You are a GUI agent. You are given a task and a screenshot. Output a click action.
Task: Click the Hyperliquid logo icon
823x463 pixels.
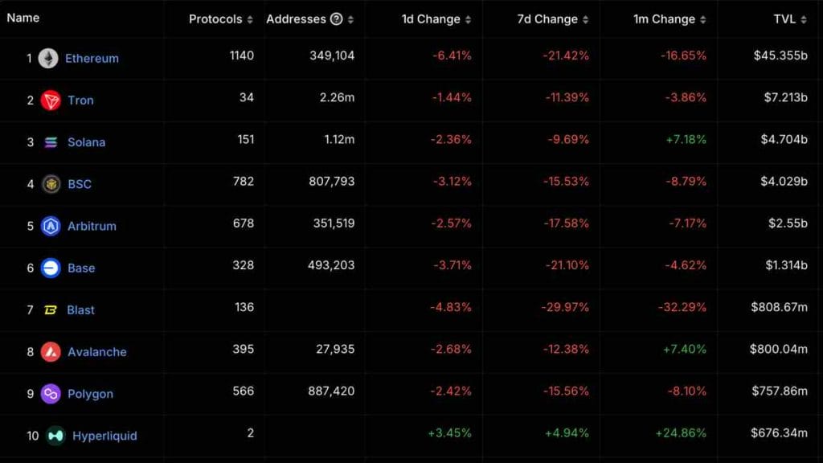[x=55, y=436]
